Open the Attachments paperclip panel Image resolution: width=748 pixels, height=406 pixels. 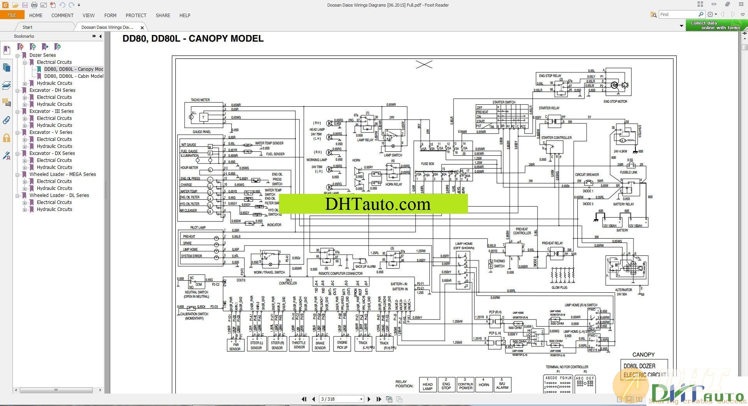tap(6, 120)
